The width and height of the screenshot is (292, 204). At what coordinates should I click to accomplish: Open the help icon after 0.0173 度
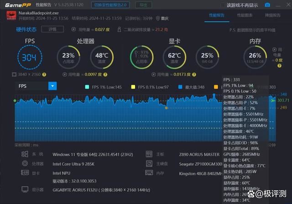pyautogui.click(x=194, y=74)
